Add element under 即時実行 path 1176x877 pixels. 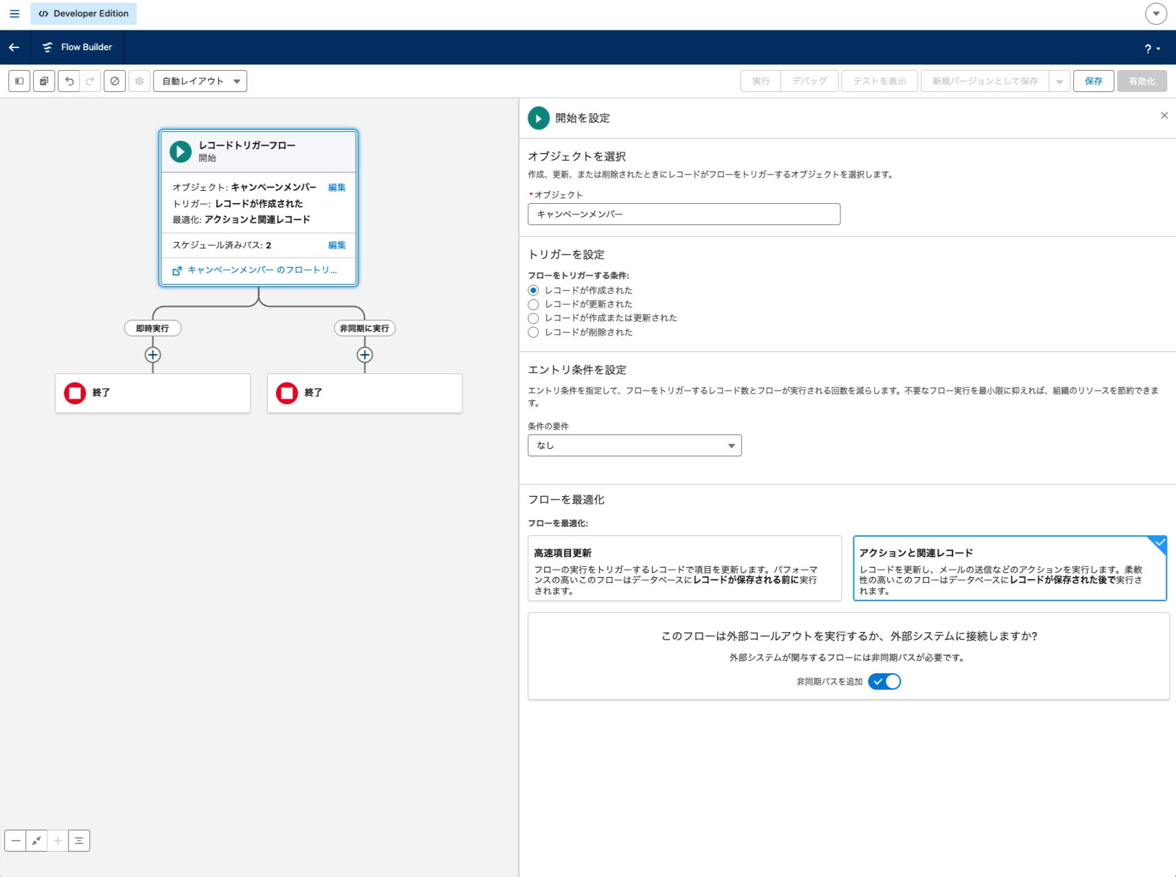coord(153,355)
